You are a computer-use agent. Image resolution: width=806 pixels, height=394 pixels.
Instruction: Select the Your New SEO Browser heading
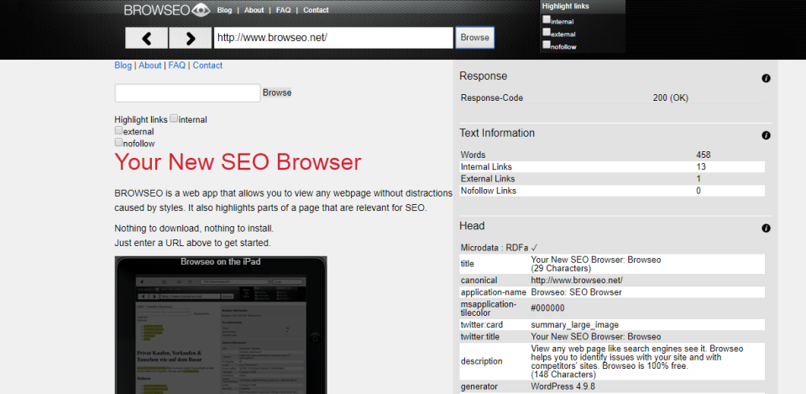point(238,162)
